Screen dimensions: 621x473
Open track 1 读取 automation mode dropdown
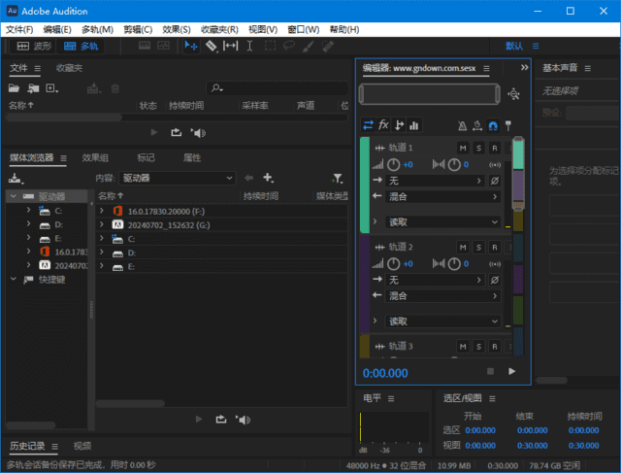pos(442,222)
